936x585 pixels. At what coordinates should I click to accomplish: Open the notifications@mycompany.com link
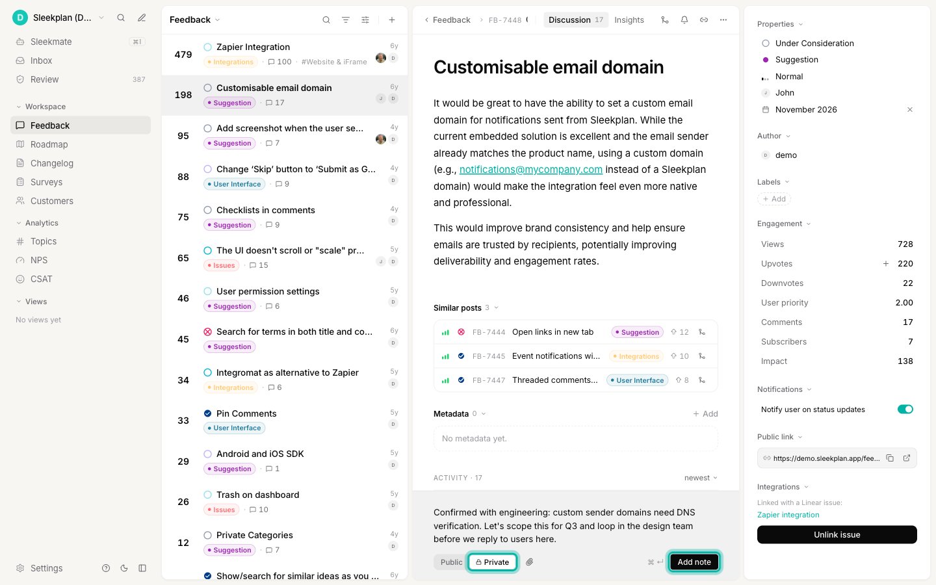pyautogui.click(x=531, y=170)
